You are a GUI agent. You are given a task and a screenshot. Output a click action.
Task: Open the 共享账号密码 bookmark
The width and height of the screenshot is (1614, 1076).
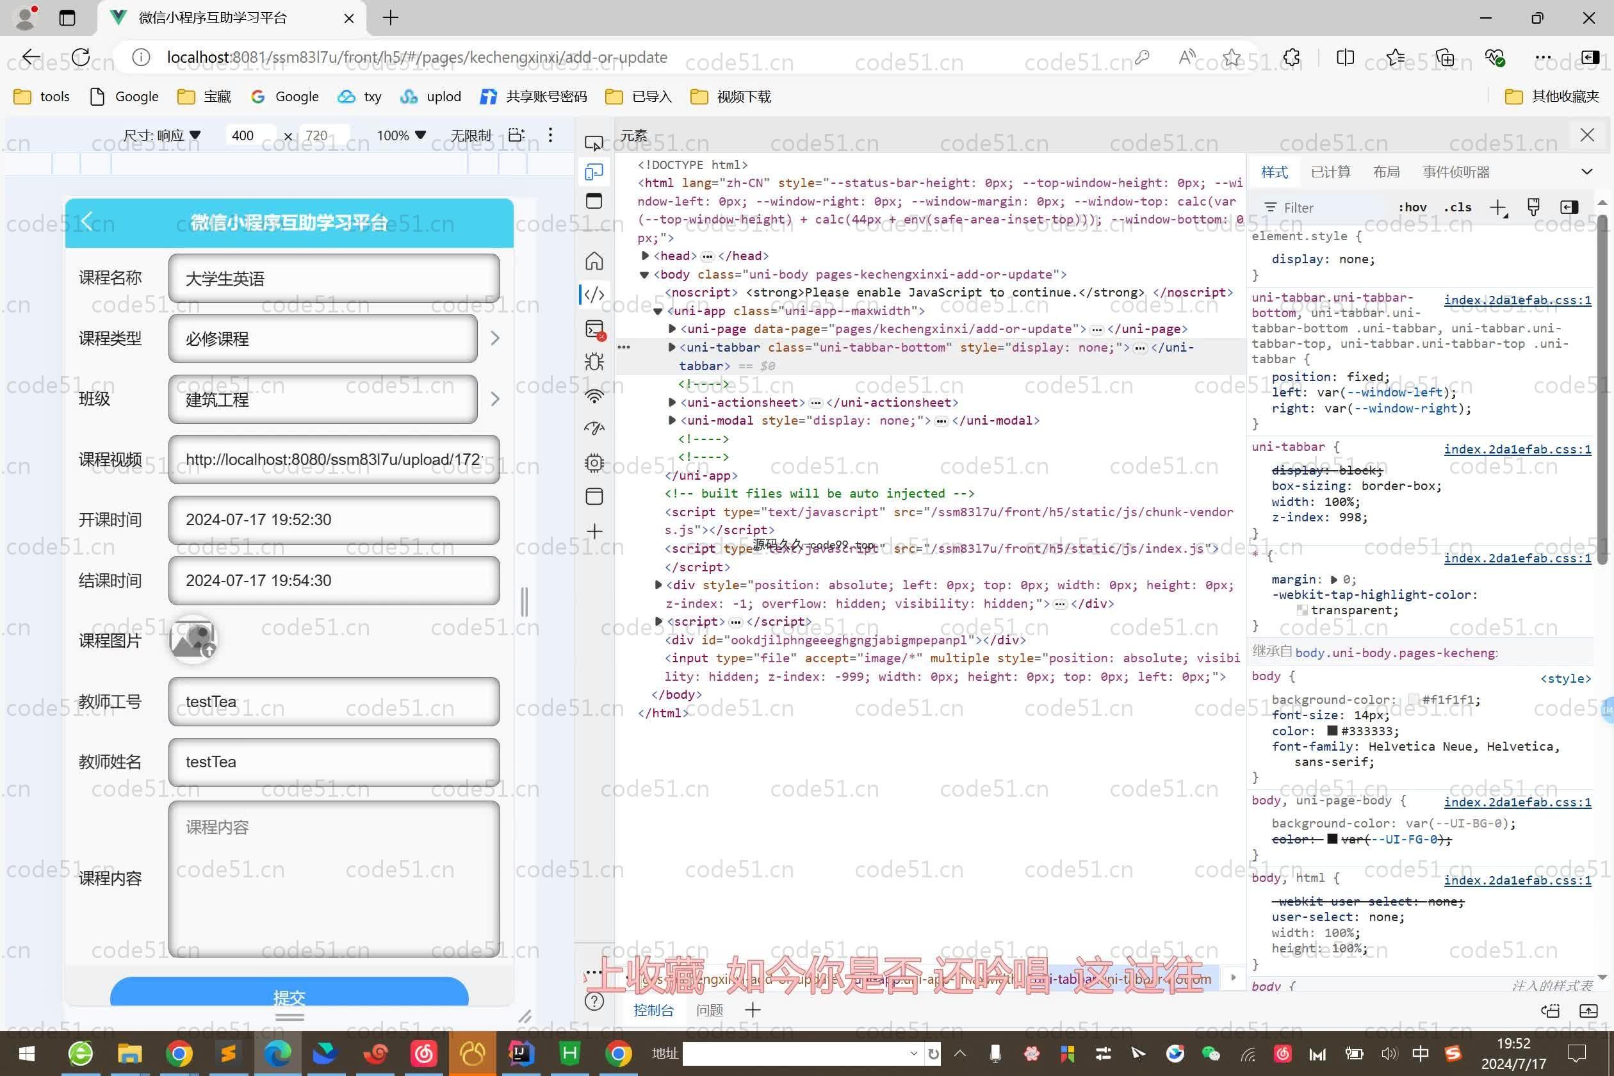[533, 97]
